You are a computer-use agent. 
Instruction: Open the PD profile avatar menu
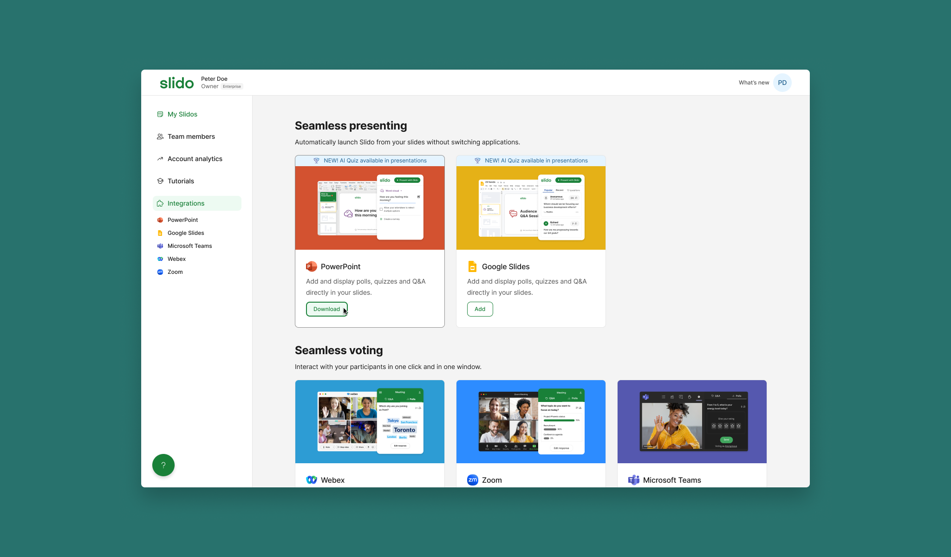click(782, 83)
